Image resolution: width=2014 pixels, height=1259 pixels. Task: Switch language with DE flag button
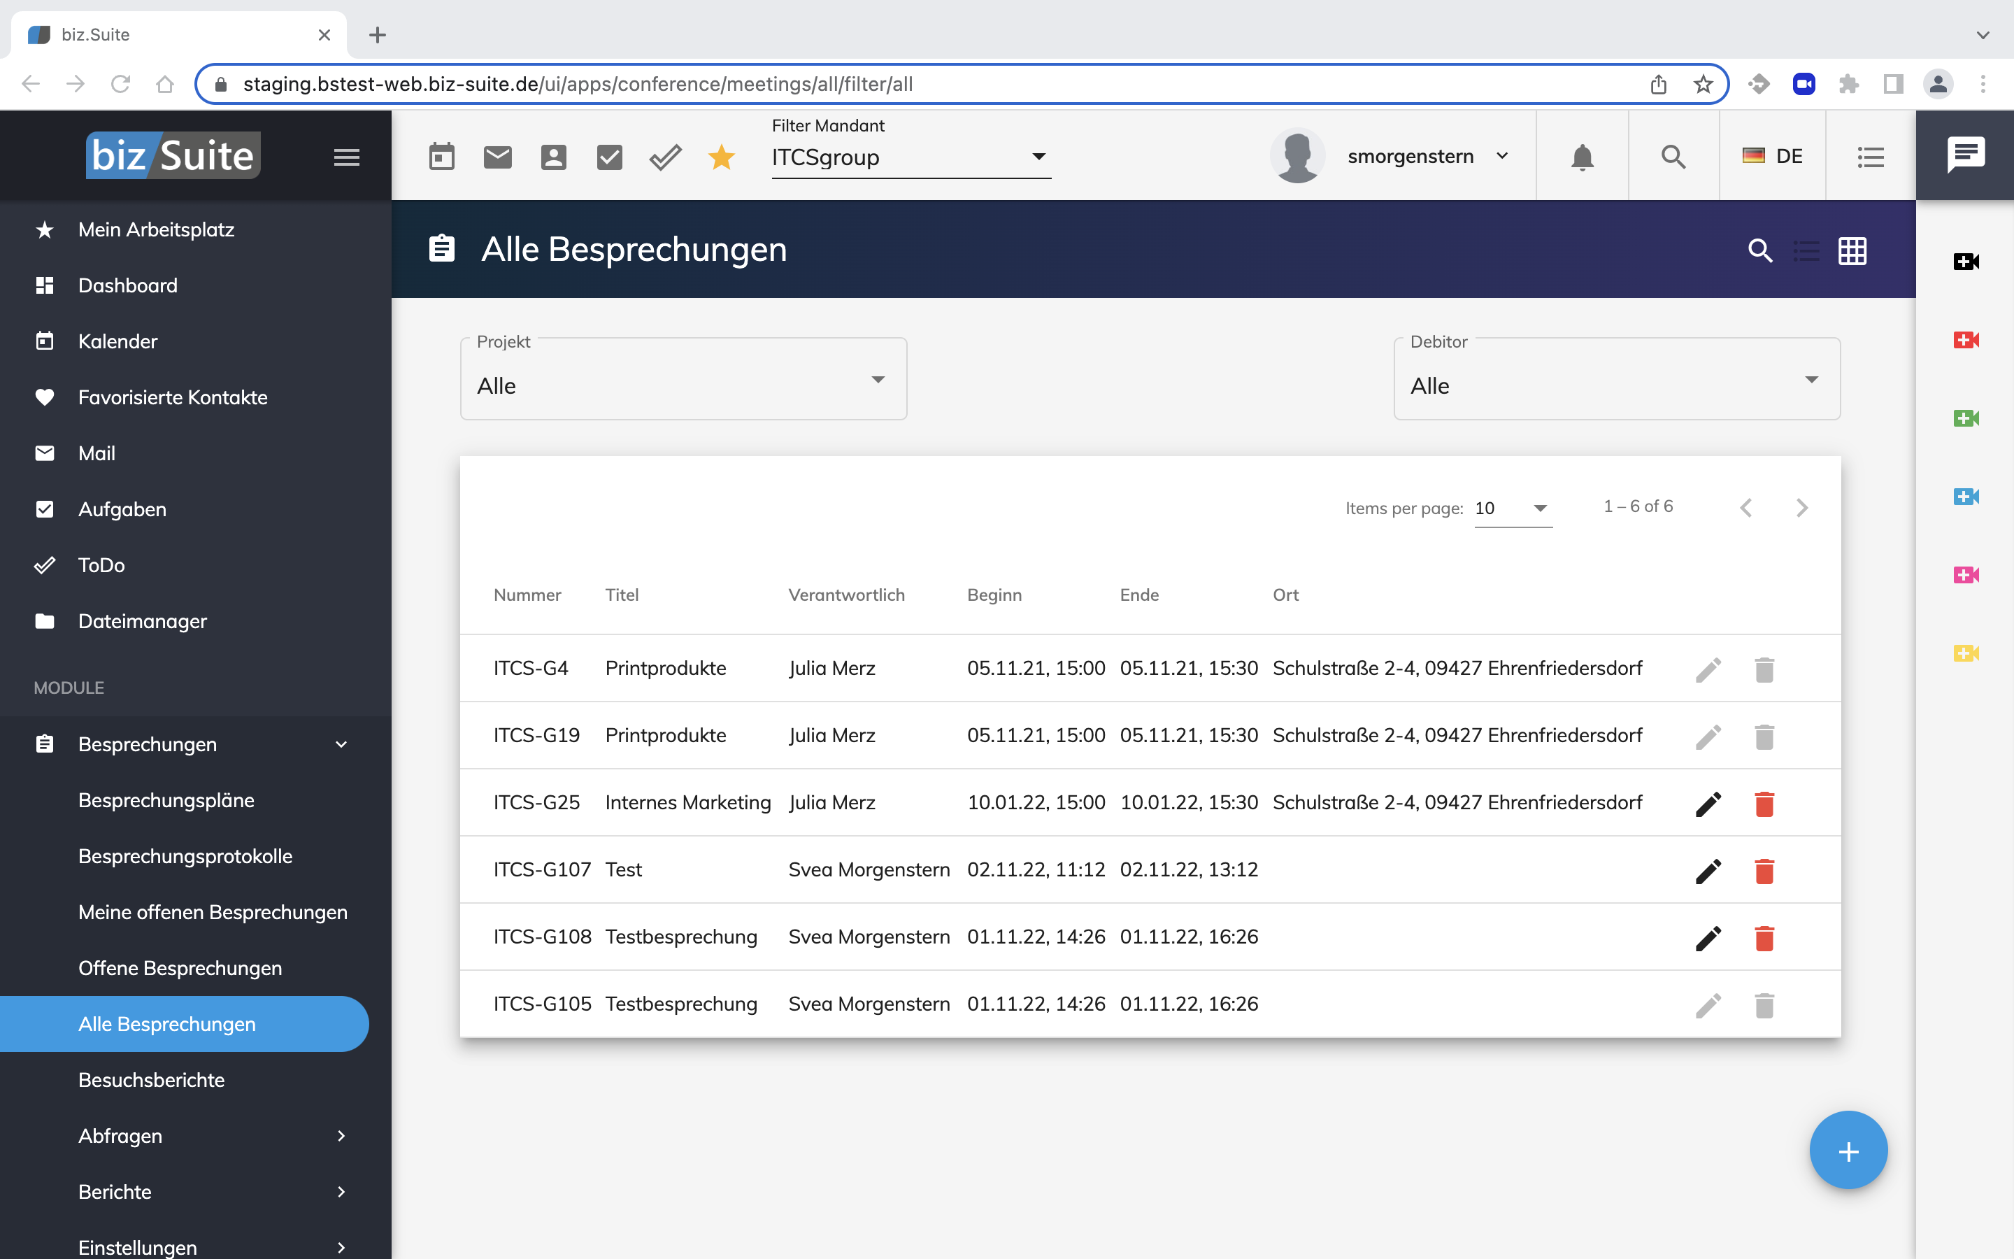tap(1773, 157)
